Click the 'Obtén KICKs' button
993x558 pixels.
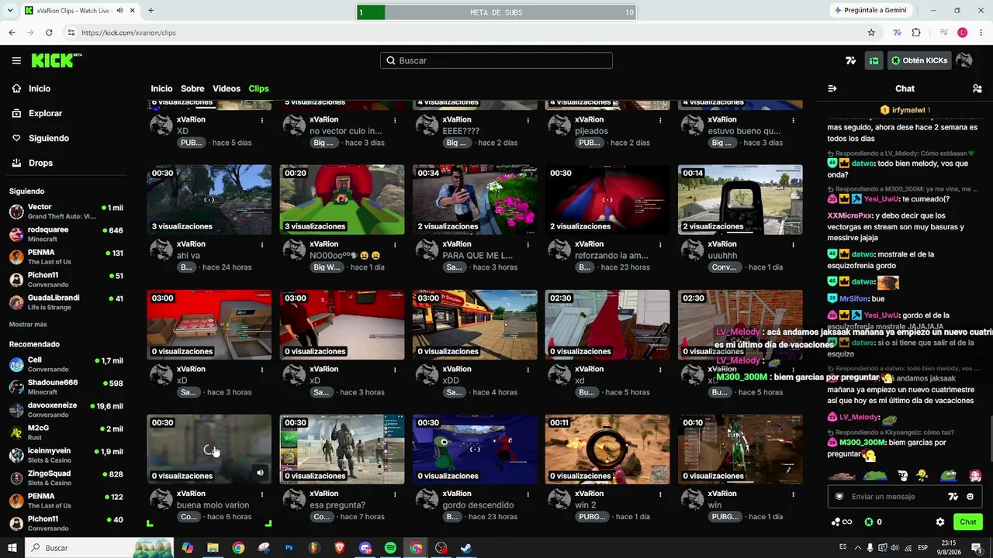coord(919,60)
